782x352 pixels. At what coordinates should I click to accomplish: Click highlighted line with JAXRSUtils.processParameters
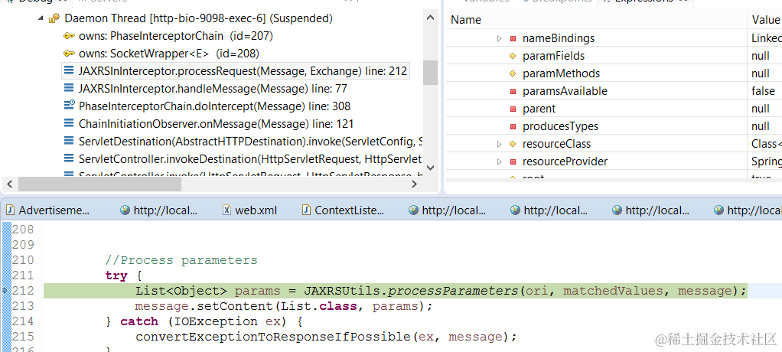pyautogui.click(x=395, y=291)
